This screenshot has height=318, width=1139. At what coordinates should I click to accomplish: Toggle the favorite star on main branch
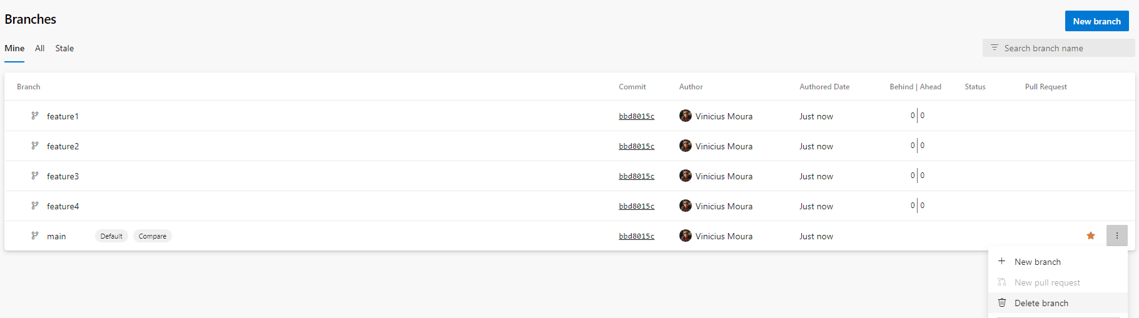[x=1091, y=236]
